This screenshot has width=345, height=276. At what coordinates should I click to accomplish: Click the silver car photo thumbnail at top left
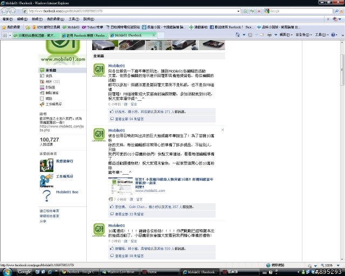pyautogui.click(x=105, y=45)
